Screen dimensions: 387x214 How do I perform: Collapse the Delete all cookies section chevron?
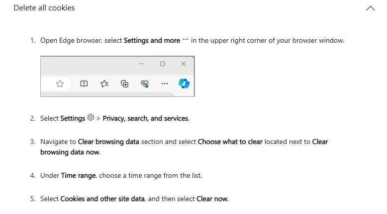tap(370, 8)
